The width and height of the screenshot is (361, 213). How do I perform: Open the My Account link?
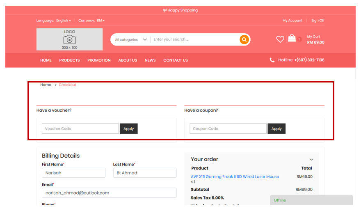coord(292,21)
